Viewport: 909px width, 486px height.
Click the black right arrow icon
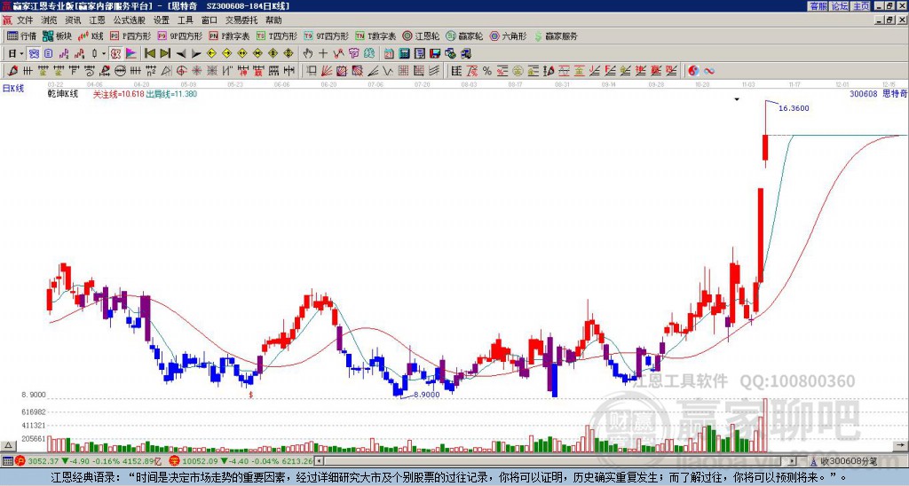point(196,54)
